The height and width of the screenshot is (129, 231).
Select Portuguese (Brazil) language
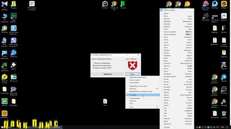[x=177, y=77]
